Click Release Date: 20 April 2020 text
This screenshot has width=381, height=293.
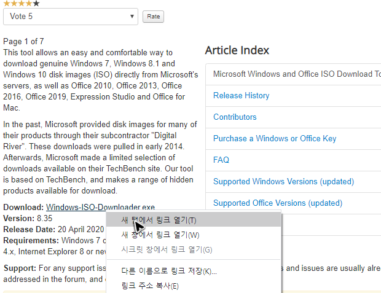tap(53, 229)
